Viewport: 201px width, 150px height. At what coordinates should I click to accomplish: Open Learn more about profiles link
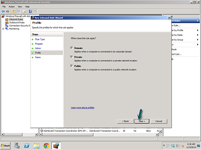pyautogui.click(x=82, y=108)
